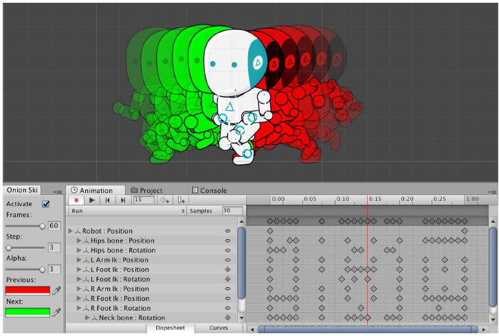Expand L Foot Ik : Rotation property
This screenshot has height=336, width=499.
tap(79, 280)
